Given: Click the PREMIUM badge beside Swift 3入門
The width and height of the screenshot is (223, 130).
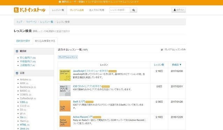Looking at the screenshot, I should pyautogui.click(x=89, y=102).
